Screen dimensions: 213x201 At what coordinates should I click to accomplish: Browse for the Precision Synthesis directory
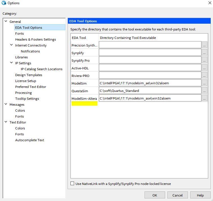coord(205,45)
